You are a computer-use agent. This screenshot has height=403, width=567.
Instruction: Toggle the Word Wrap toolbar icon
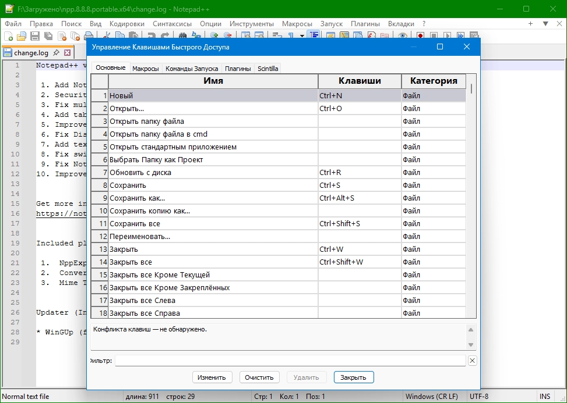(x=277, y=35)
